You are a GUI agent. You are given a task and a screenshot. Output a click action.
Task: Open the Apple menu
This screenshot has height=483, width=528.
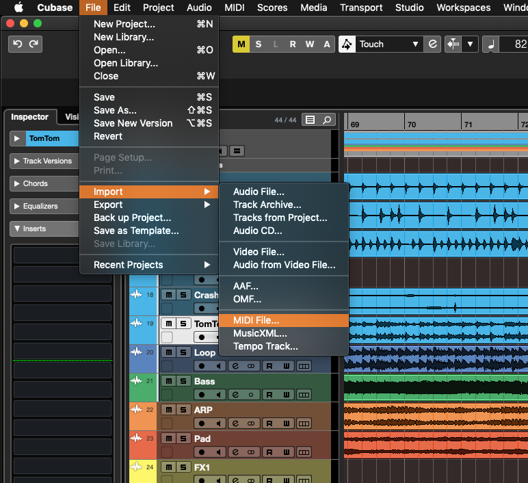point(18,7)
